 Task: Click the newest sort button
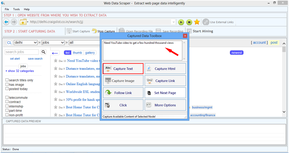(x=237, y=53)
